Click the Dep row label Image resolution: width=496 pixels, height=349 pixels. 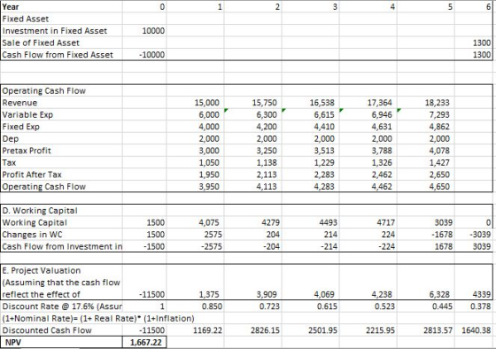pyautogui.click(x=11, y=138)
